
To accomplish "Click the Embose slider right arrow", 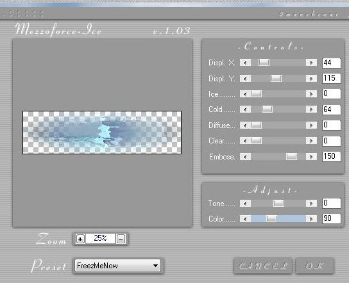I will [x=311, y=157].
